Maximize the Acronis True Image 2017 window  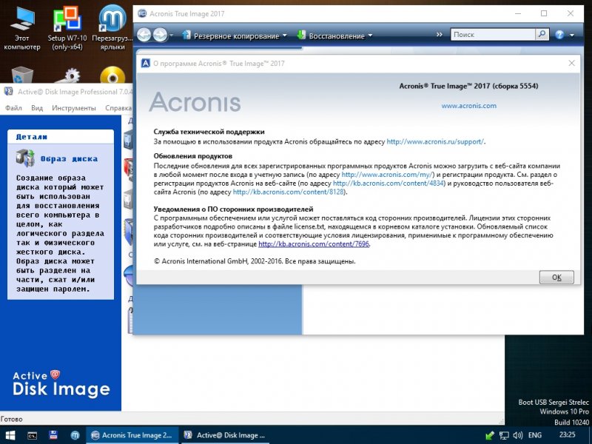point(544,13)
